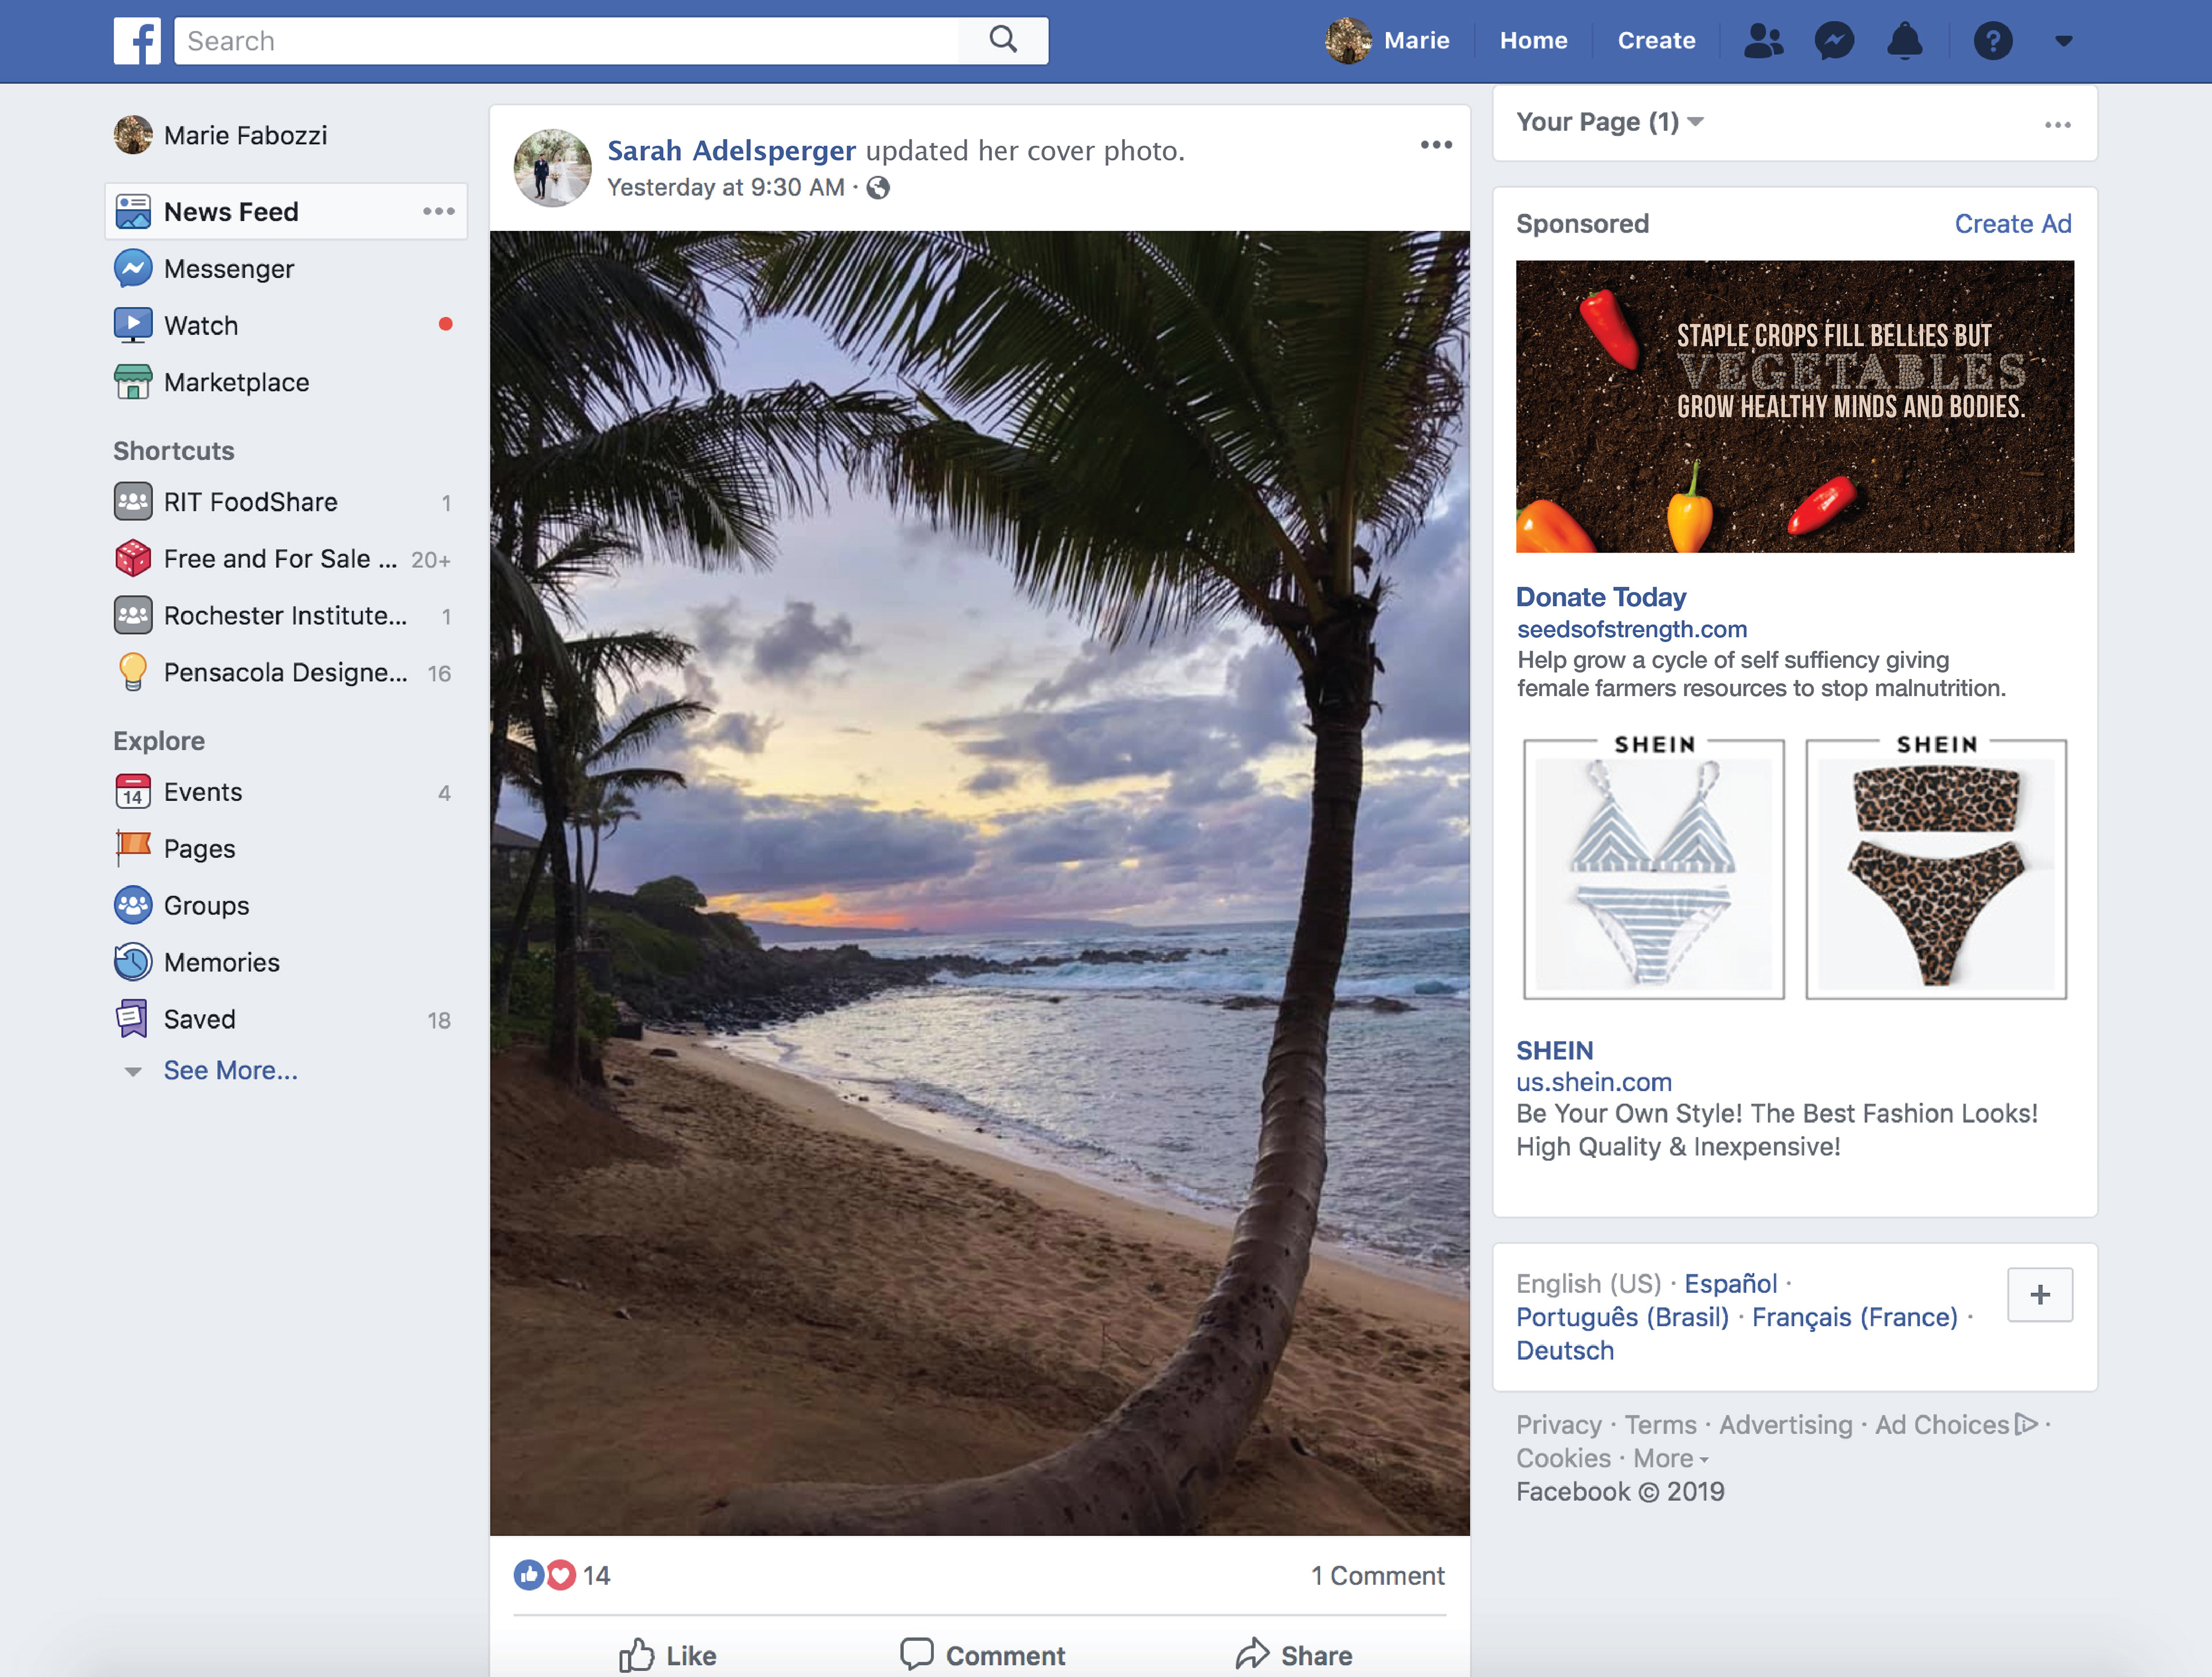Select News Feed in sidebar
This screenshot has height=1677, width=2212.
(x=285, y=212)
